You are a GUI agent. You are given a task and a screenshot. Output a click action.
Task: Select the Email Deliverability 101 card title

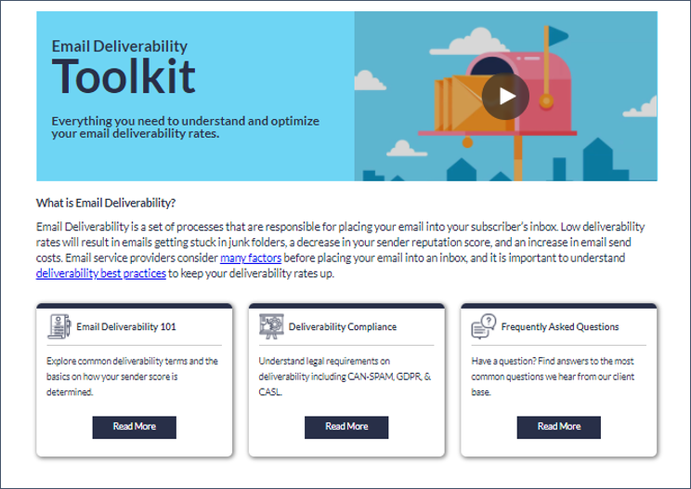point(126,326)
